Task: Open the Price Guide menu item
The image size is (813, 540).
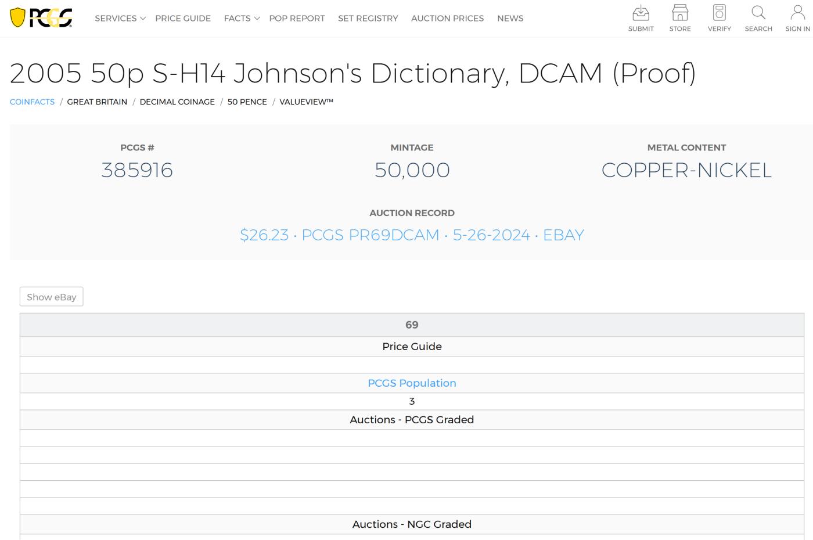Action: point(183,19)
